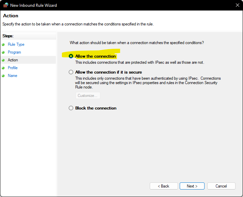243x197 pixels.
Task: Click the green bullet beside Name
Action: [3, 76]
